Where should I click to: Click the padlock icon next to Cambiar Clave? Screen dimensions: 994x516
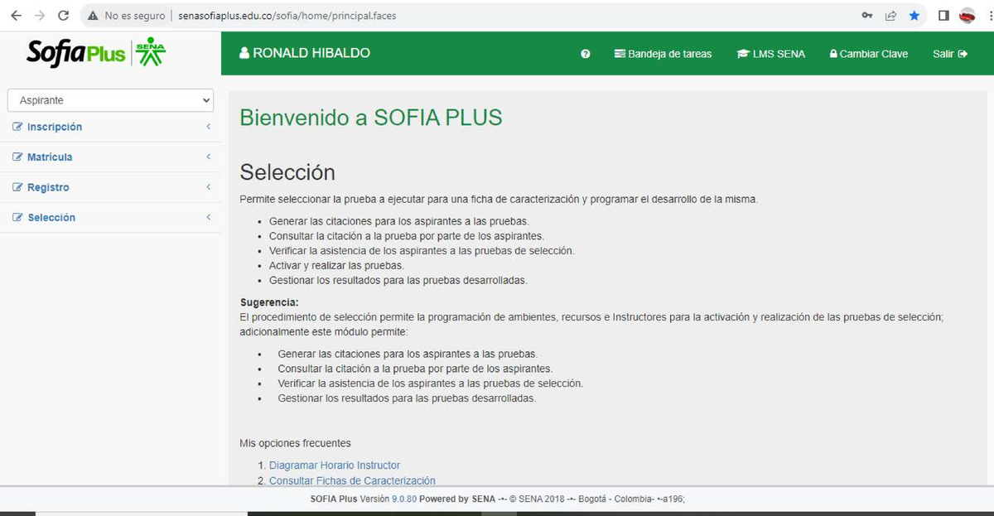833,53
